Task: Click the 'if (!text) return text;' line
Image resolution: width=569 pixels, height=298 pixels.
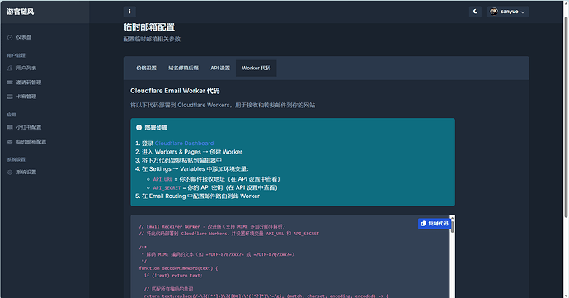Action: pos(173,276)
